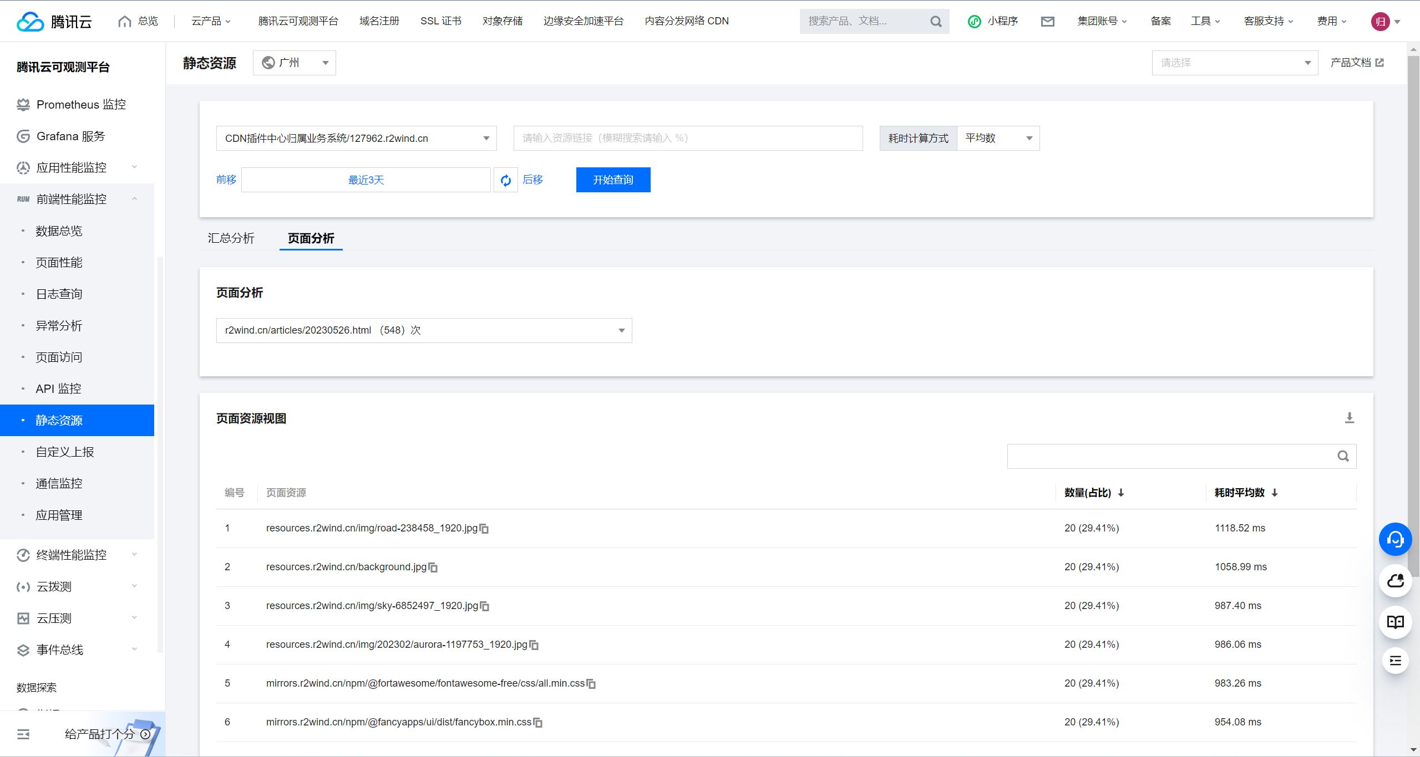Click the 后移 navigation button
1420x757 pixels.
click(534, 180)
